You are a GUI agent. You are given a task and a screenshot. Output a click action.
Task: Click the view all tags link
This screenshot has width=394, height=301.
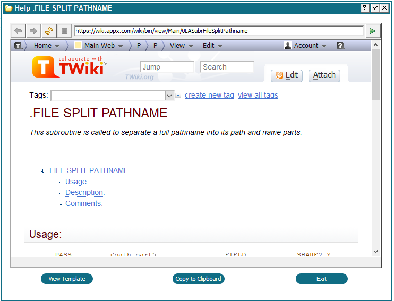(258, 96)
